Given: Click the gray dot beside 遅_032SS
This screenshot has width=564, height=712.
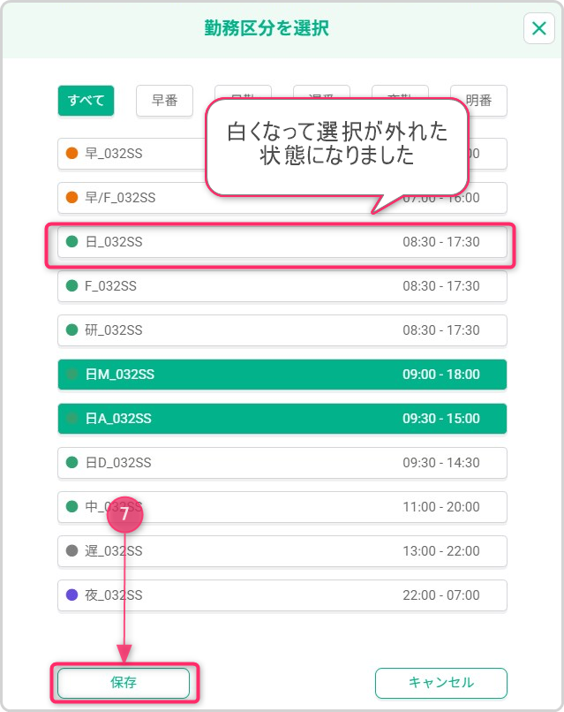Looking at the screenshot, I should (72, 551).
